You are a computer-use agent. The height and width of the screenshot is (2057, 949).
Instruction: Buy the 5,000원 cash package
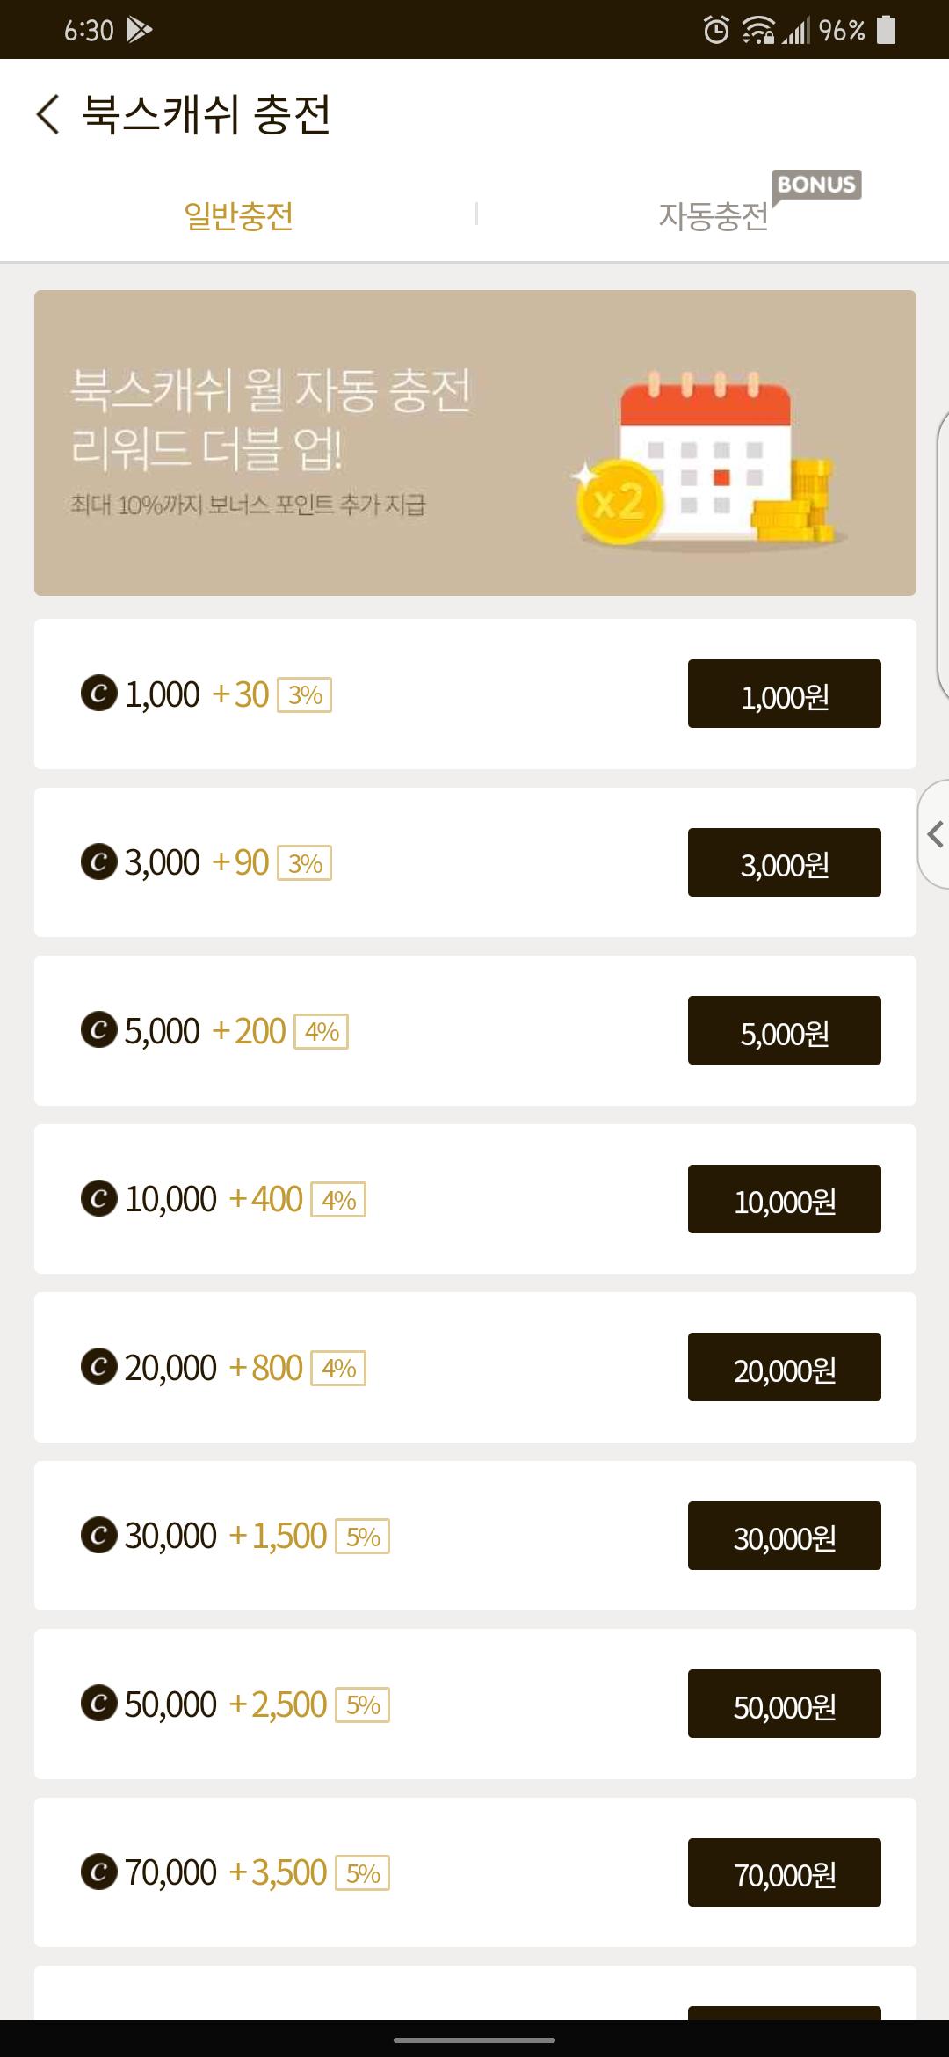[784, 1030]
